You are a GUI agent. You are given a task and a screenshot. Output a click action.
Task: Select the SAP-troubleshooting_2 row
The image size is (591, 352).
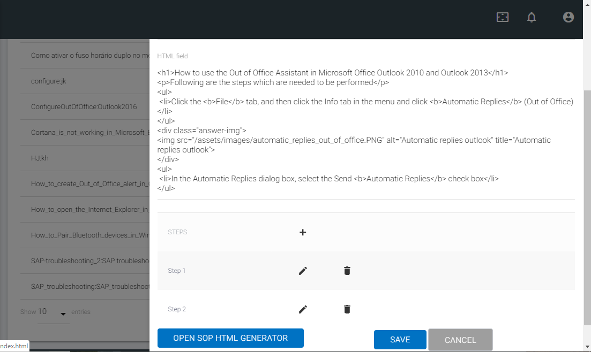click(89, 261)
